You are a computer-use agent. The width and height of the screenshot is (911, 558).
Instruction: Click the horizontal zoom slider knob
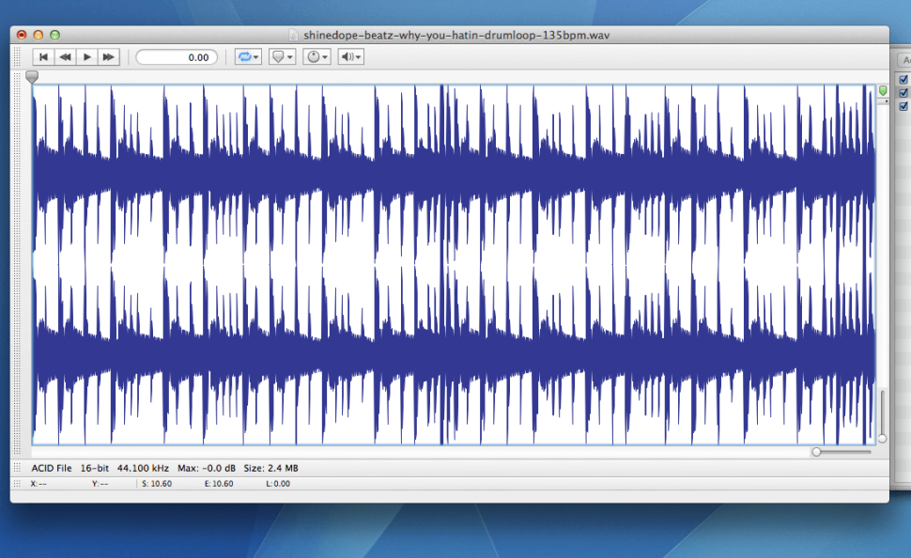point(817,452)
